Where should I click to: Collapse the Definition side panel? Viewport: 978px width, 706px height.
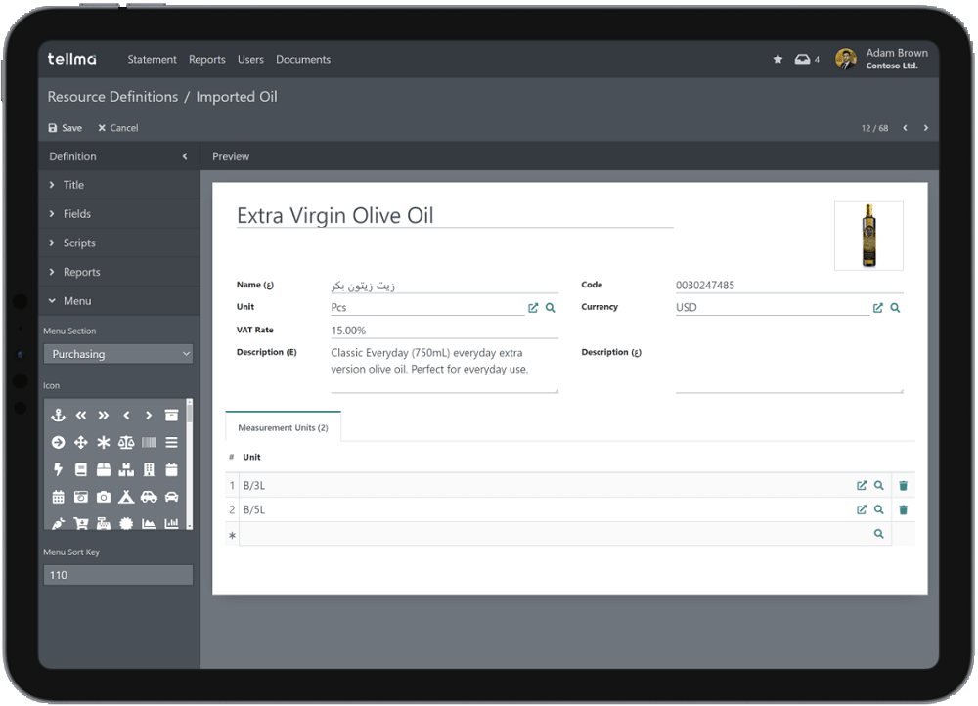[185, 156]
